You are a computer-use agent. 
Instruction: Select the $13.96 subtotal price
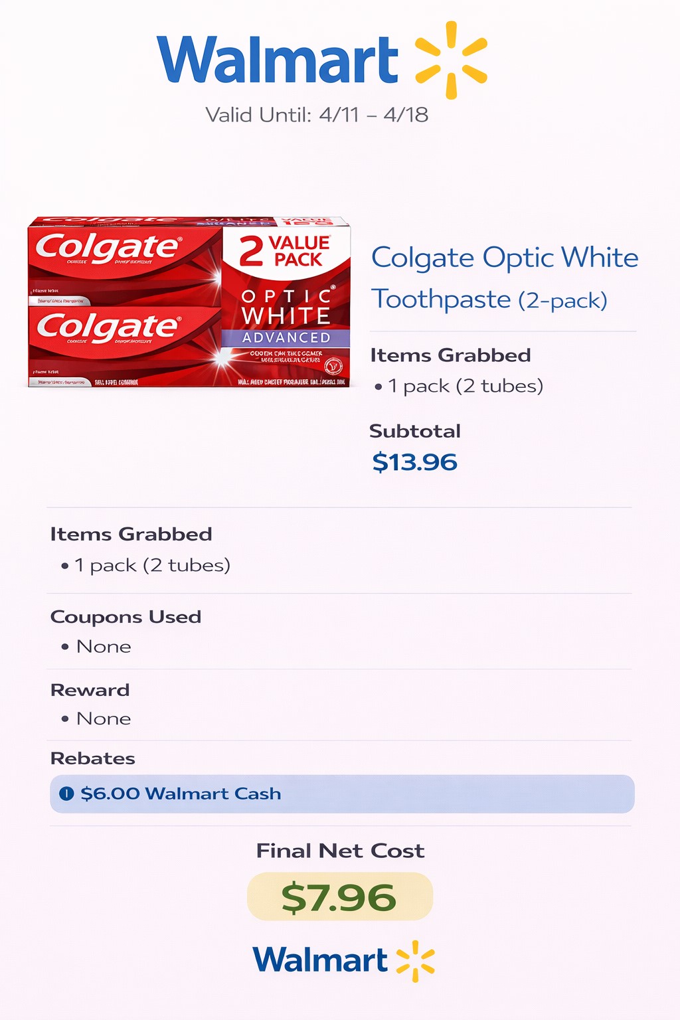tap(415, 462)
